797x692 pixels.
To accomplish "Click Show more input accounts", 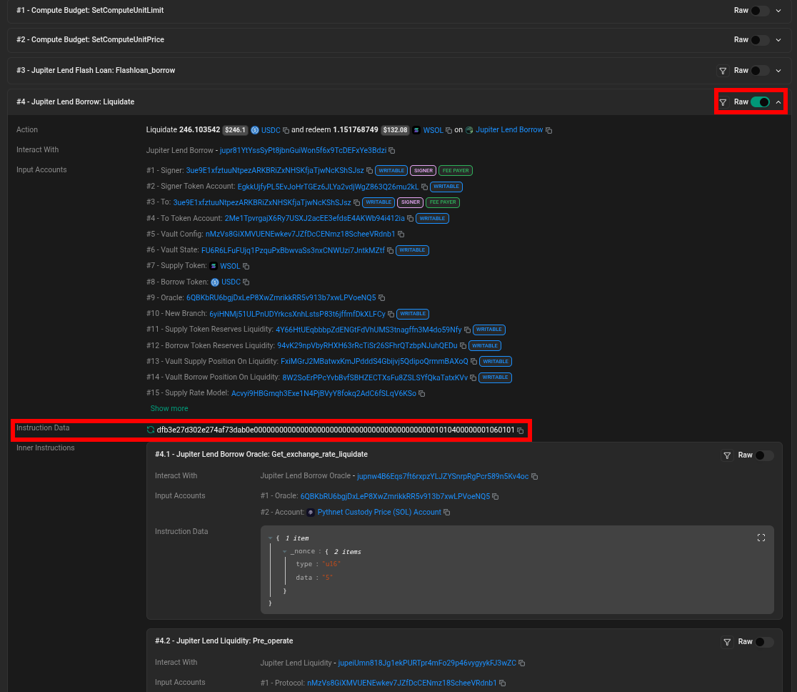I will [x=169, y=409].
